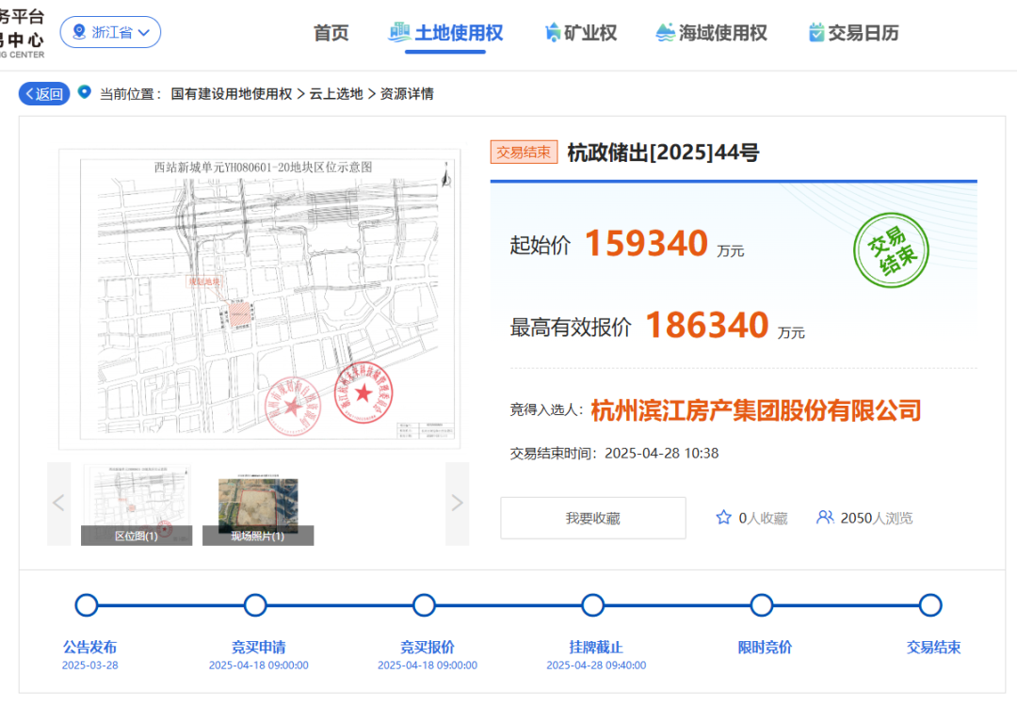Click the land-use icon beside 土地使用权
Viewport: 1017px width, 706px height.
click(399, 32)
